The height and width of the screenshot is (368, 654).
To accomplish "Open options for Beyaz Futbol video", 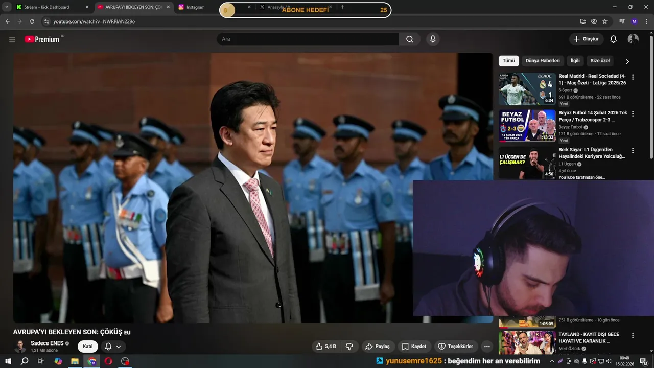I will [x=633, y=114].
